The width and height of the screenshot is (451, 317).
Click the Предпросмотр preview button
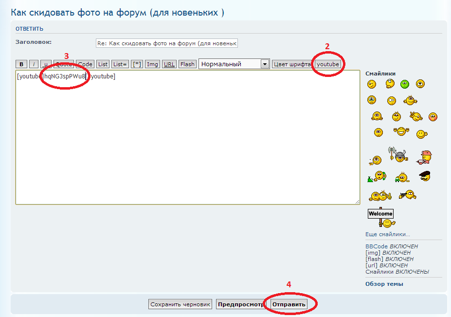pos(240,304)
